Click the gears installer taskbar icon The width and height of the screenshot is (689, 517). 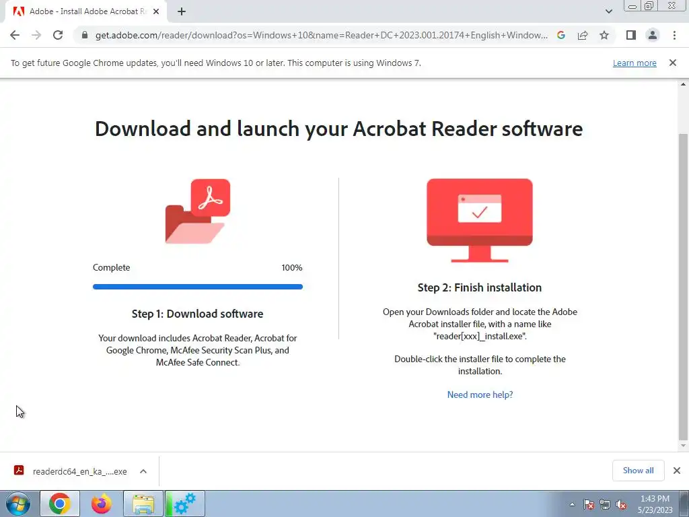point(185,504)
